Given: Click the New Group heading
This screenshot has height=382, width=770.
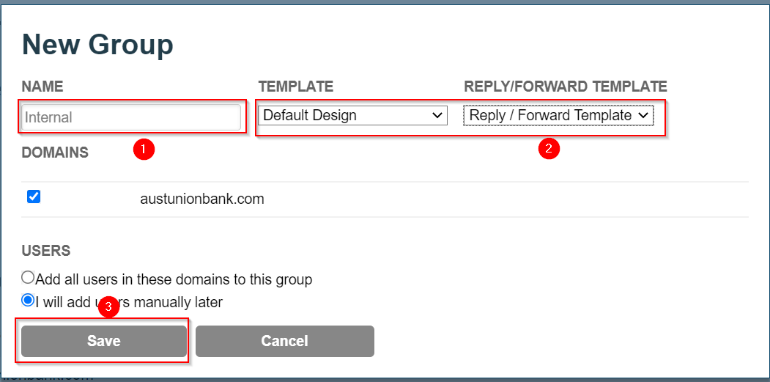Looking at the screenshot, I should (97, 45).
